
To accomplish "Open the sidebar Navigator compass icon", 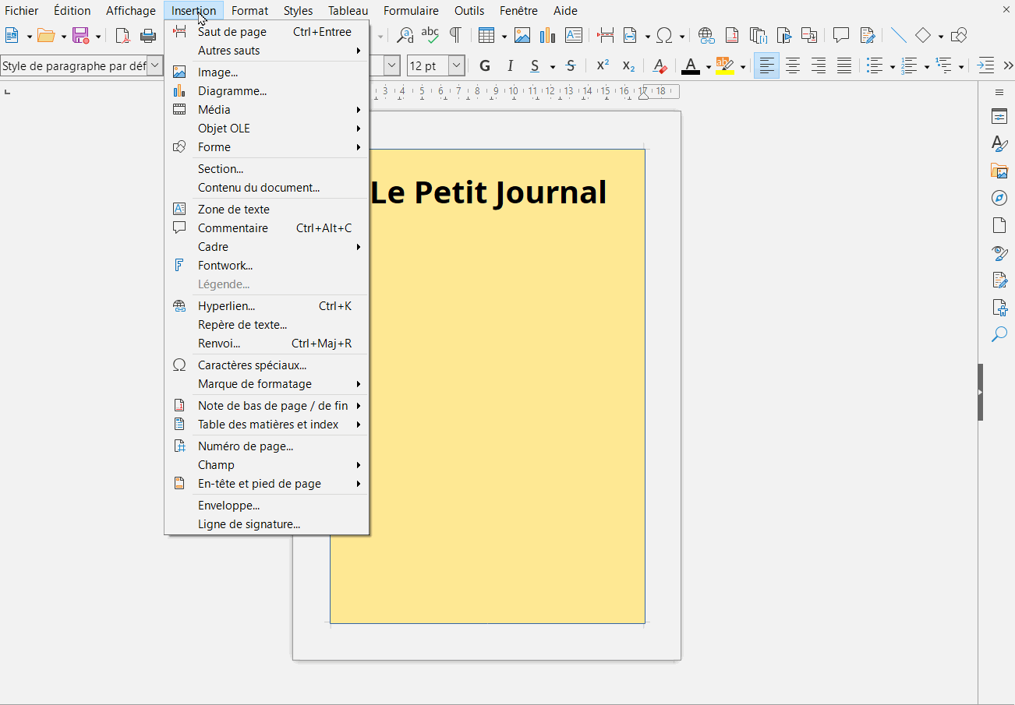I will coord(999,198).
